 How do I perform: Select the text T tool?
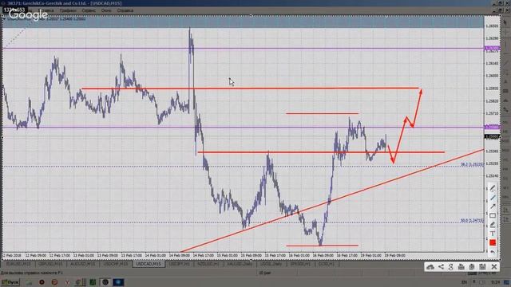(493, 234)
